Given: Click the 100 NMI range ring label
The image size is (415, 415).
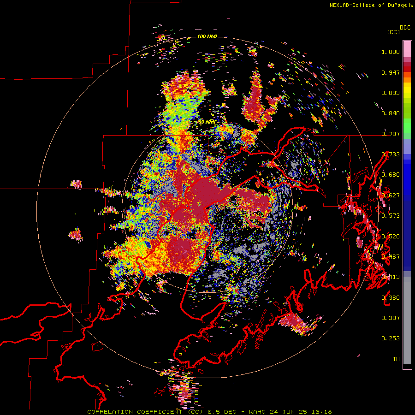Looking at the screenshot, I should 207,36.
